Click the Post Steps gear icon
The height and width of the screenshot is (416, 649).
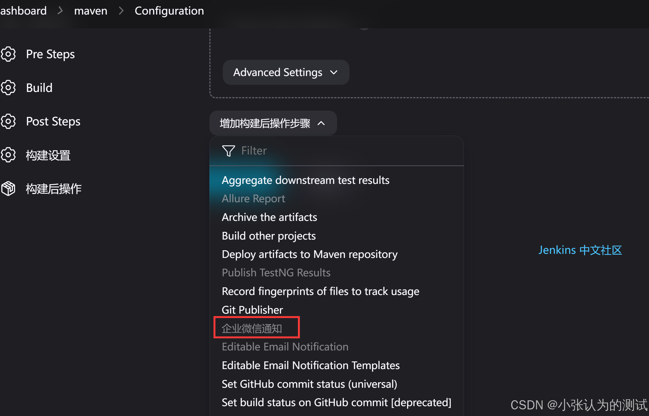pyautogui.click(x=8, y=121)
